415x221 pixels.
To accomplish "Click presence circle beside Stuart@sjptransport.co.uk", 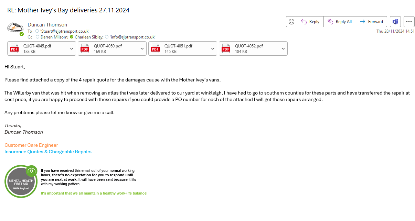I will (x=37, y=31).
